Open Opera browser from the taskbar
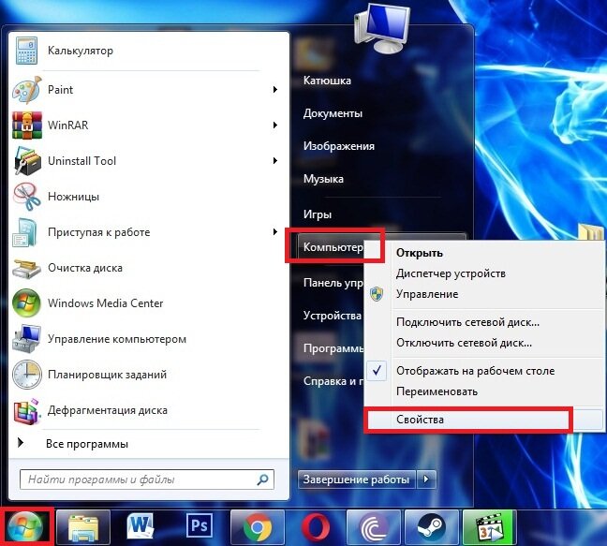This screenshot has width=607, height=546. 316,527
